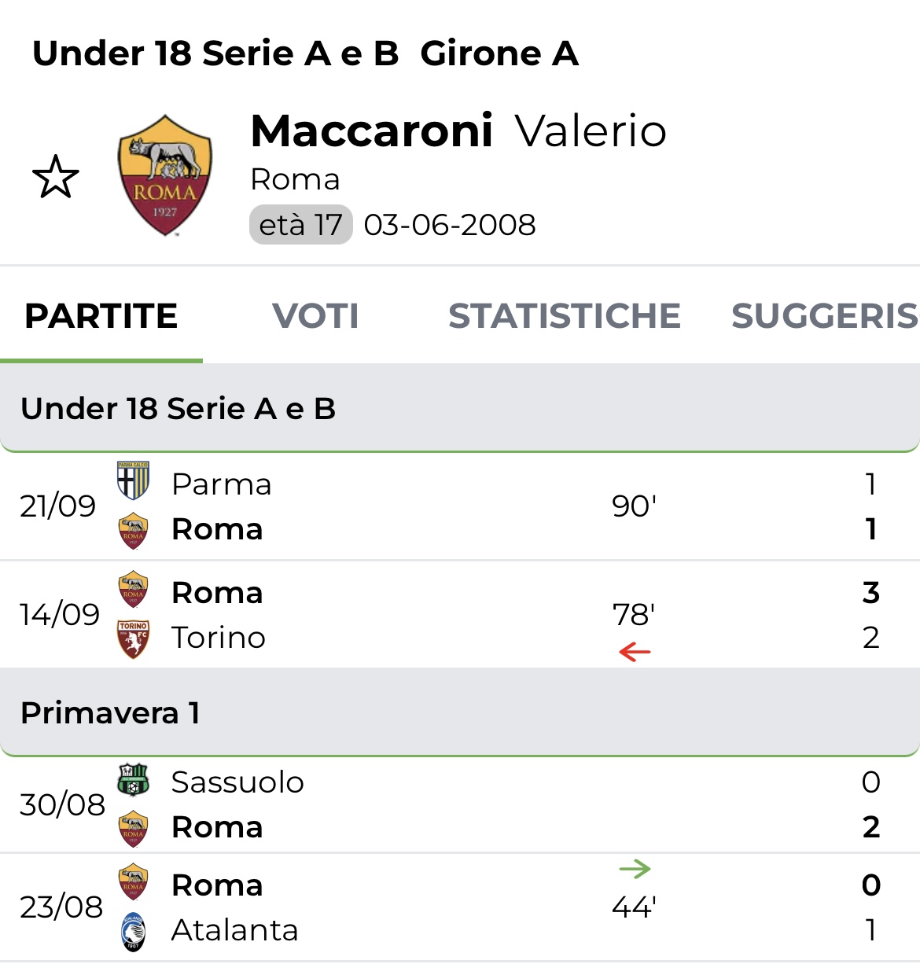Open the Parma vs Roma match

tap(460, 506)
